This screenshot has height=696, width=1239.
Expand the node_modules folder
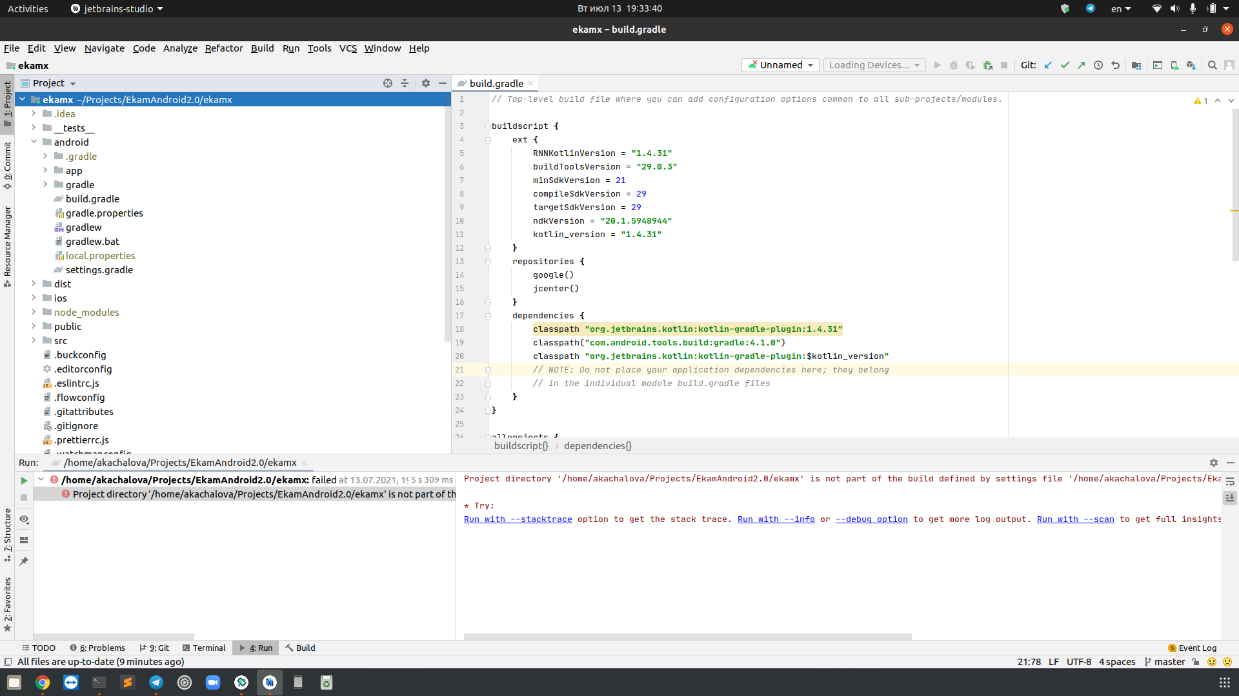(34, 312)
